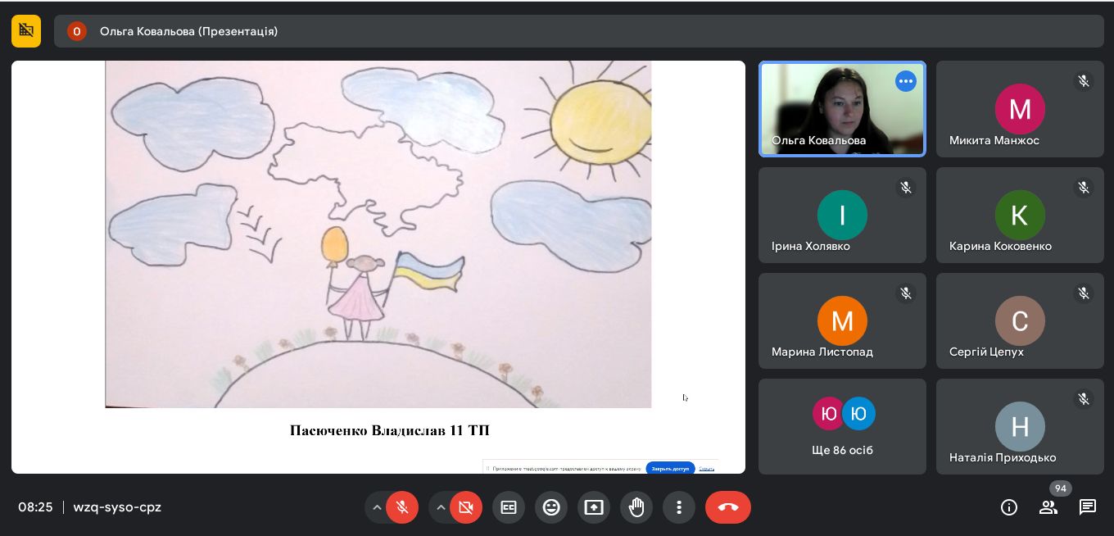This screenshot has width=1114, height=536.
Task: Click the yellow crossed-grid icon at top left
Action: [x=26, y=31]
